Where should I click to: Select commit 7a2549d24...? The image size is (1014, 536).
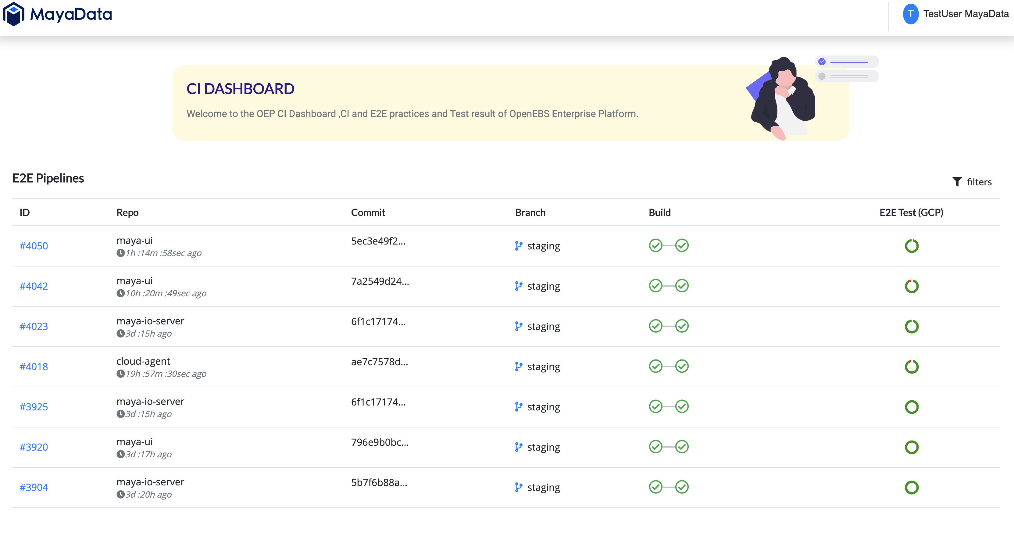click(x=380, y=281)
